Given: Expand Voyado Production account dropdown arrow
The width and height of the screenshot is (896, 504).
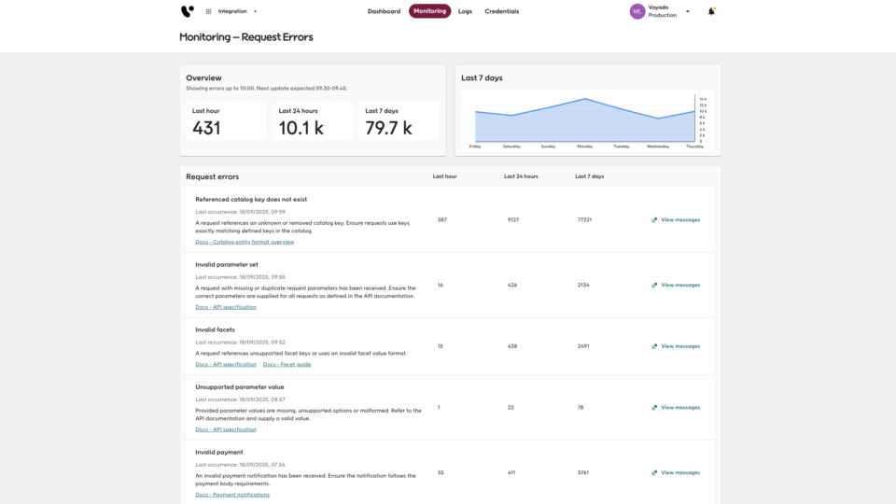Looking at the screenshot, I should point(688,11).
